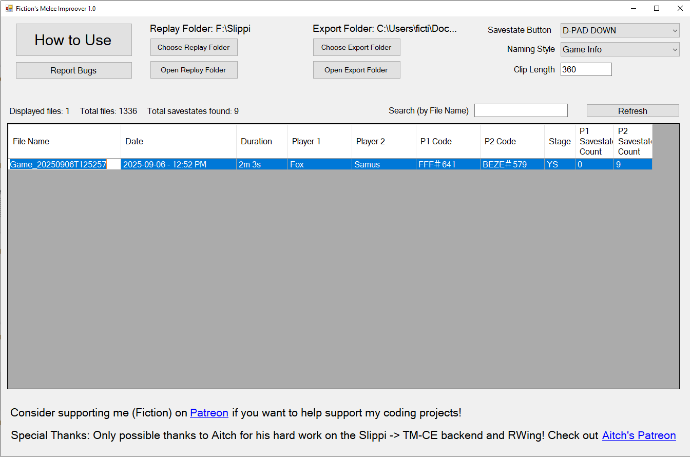Click the Replay Folder: F:\Slippi label
Screen dimensions: 691x457
click(x=200, y=29)
